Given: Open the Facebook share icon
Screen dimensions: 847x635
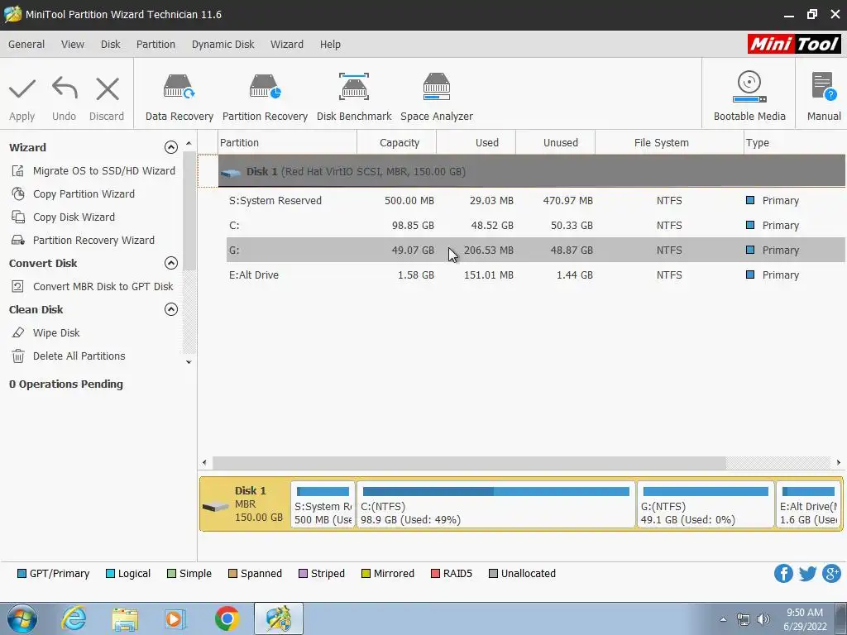Looking at the screenshot, I should click(783, 574).
